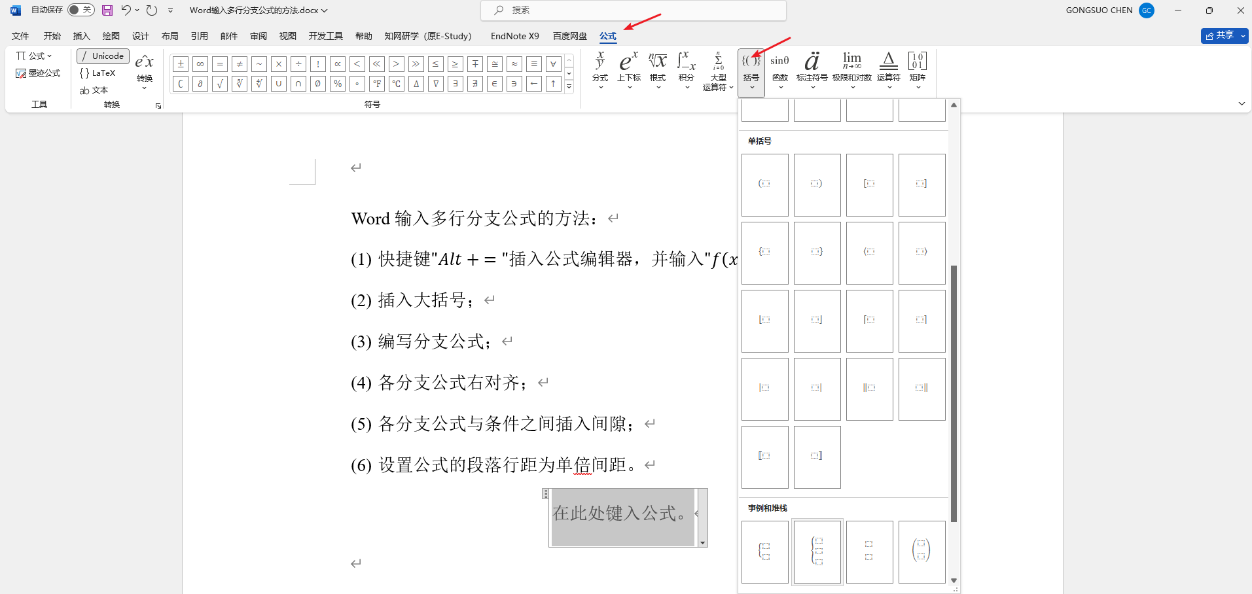Open the Ink Equation tool
The image size is (1252, 594).
[x=38, y=73]
